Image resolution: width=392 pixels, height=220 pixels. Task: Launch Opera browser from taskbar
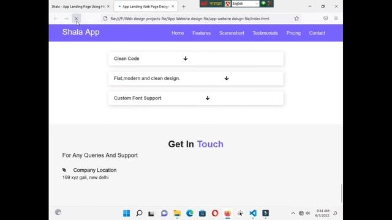coord(215,213)
